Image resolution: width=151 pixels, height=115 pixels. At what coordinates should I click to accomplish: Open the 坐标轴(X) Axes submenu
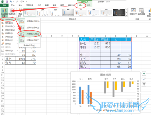point(9,20)
